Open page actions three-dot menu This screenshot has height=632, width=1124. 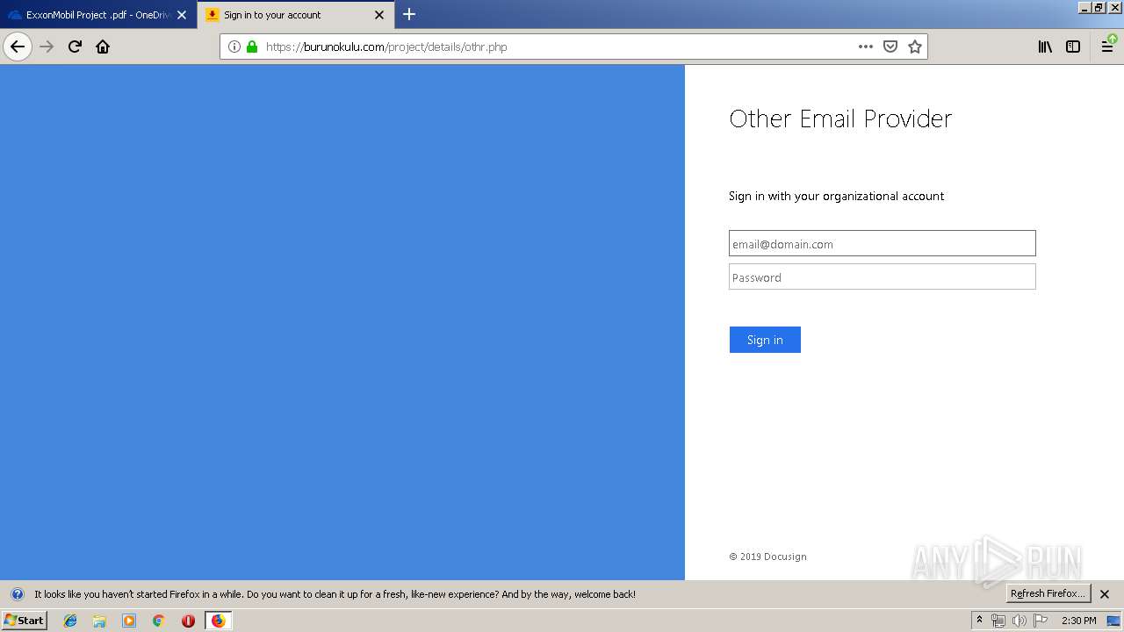[x=866, y=47]
